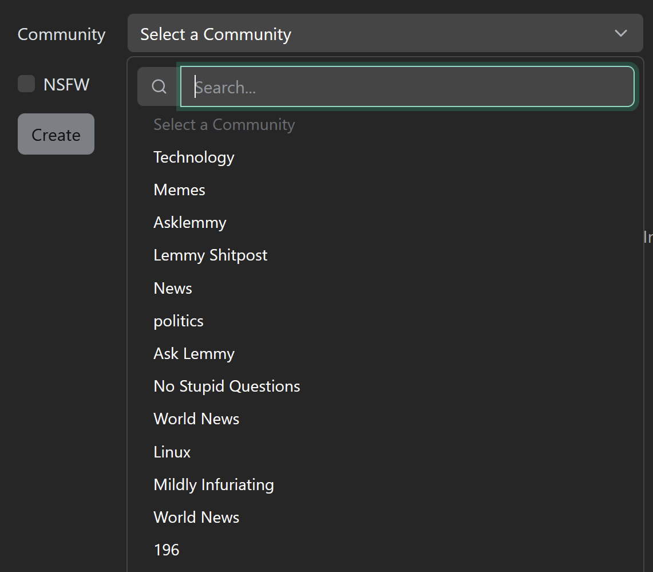Screen dimensions: 653x572
Task: Click the magnifier search icon
Action: click(x=159, y=86)
